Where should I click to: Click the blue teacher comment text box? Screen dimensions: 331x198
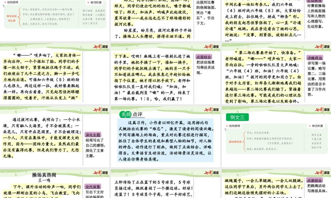coord(165,140)
